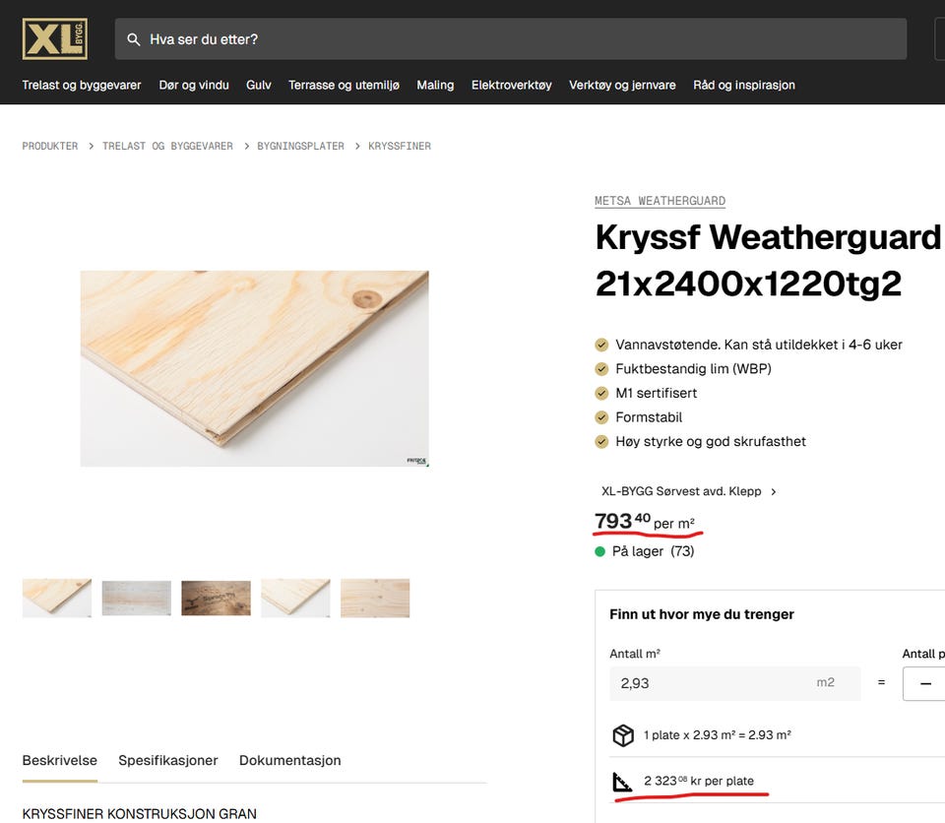The image size is (945, 823).
Task: Click the '2 323 kr per plate' text
Action: coord(699,781)
